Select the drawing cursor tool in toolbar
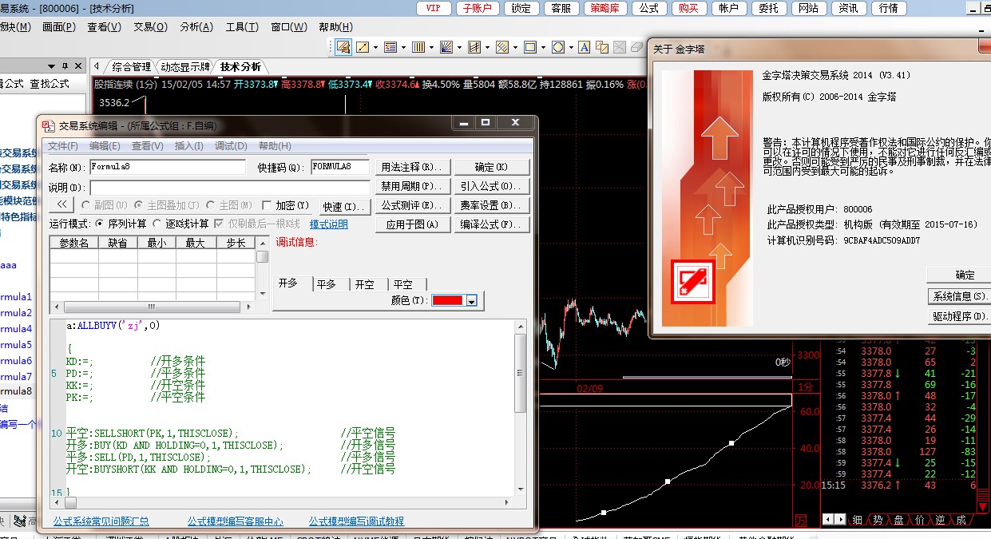The image size is (991, 539). click(x=343, y=47)
